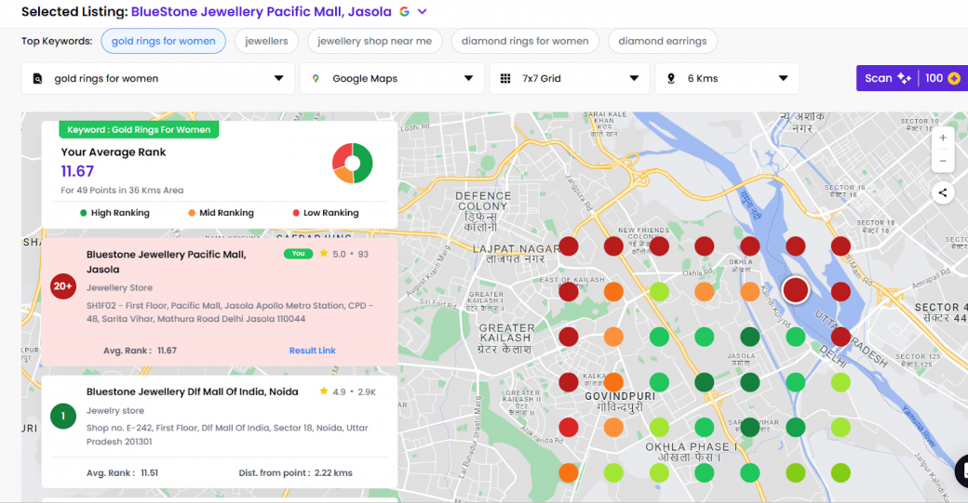The width and height of the screenshot is (968, 503).
Task: Click 'Avg. Rank : 11.51' on Dlf Mall card
Action: click(122, 473)
